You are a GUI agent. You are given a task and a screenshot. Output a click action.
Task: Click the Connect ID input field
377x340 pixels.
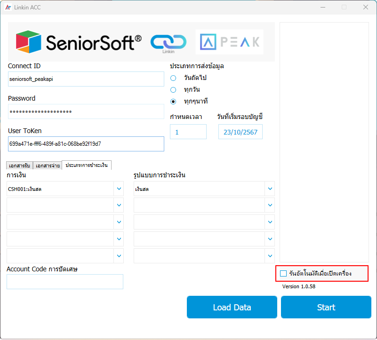[x=86, y=79]
